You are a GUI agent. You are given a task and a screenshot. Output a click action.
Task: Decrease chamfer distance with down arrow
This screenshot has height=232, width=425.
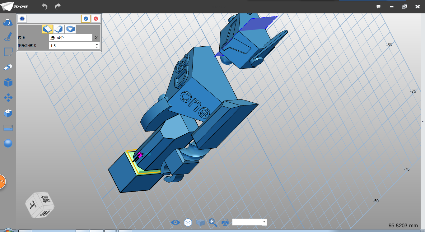(x=97, y=47)
